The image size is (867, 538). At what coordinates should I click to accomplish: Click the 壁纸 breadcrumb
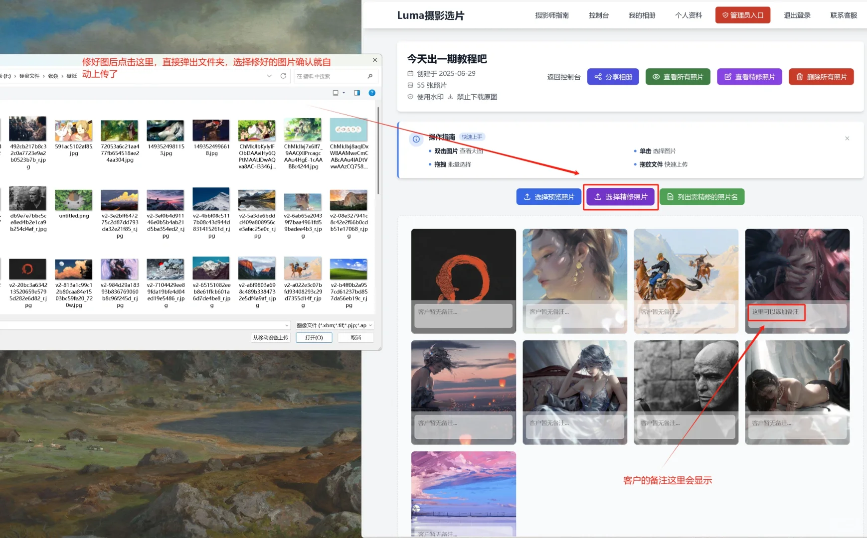tap(72, 76)
